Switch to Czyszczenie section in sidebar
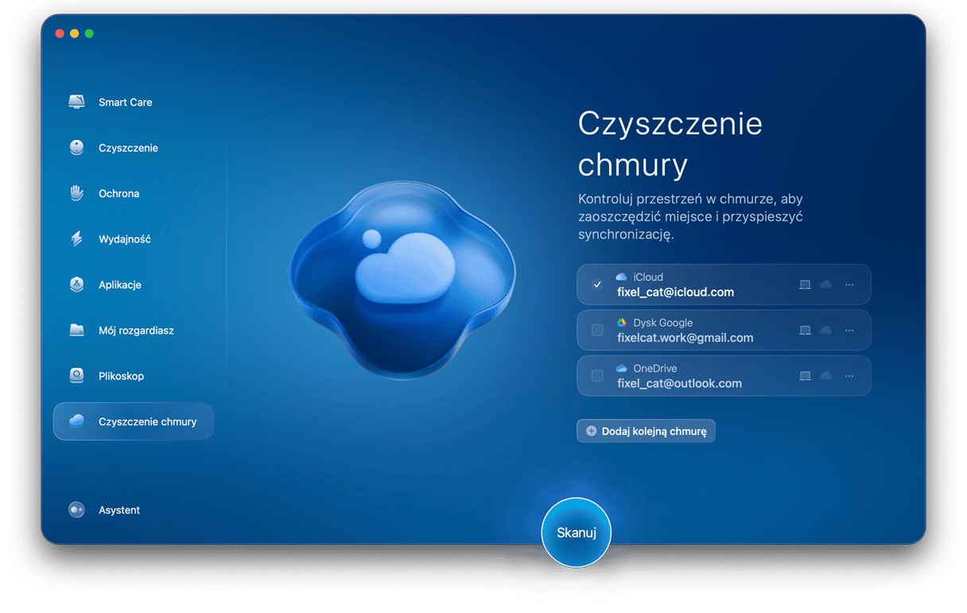 127,148
